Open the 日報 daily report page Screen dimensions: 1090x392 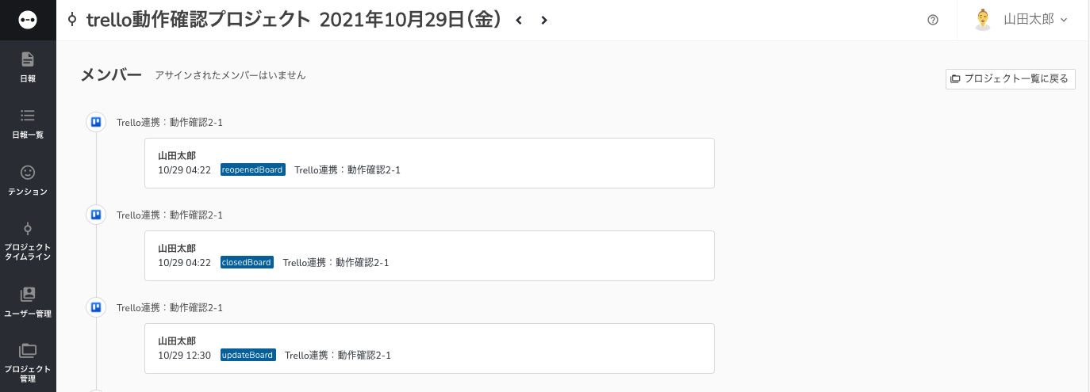tap(28, 67)
